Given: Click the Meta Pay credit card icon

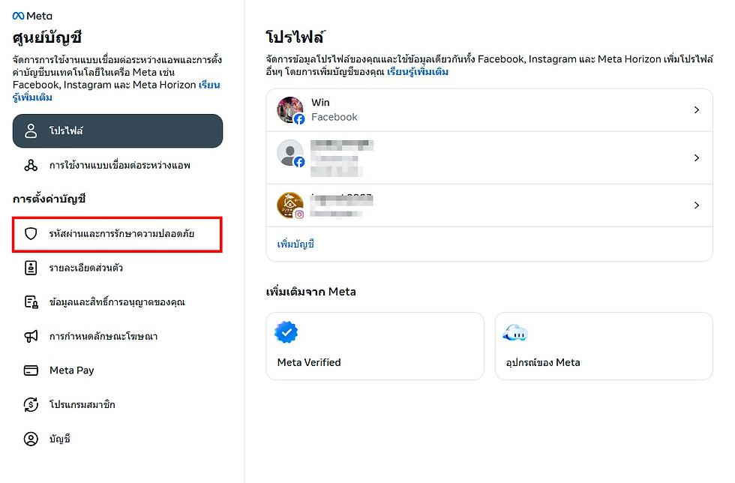Looking at the screenshot, I should (x=31, y=370).
